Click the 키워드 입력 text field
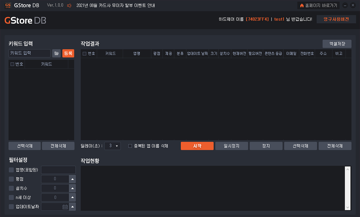This screenshot has width=360, height=217. click(x=30, y=53)
